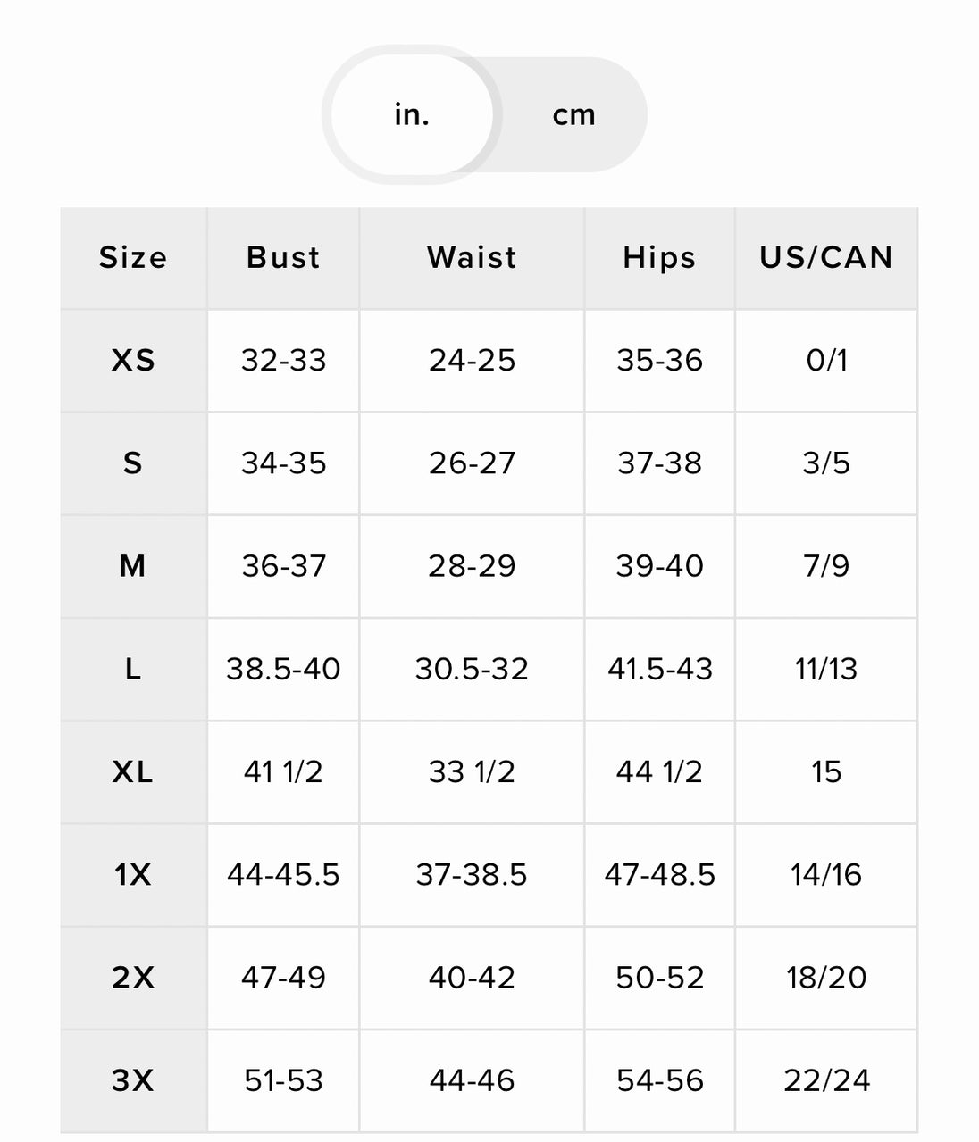Click the Size column header
The width and height of the screenshot is (979, 1142).
pos(133,258)
